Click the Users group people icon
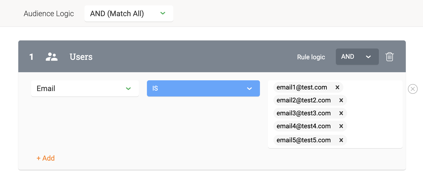 [x=52, y=57]
